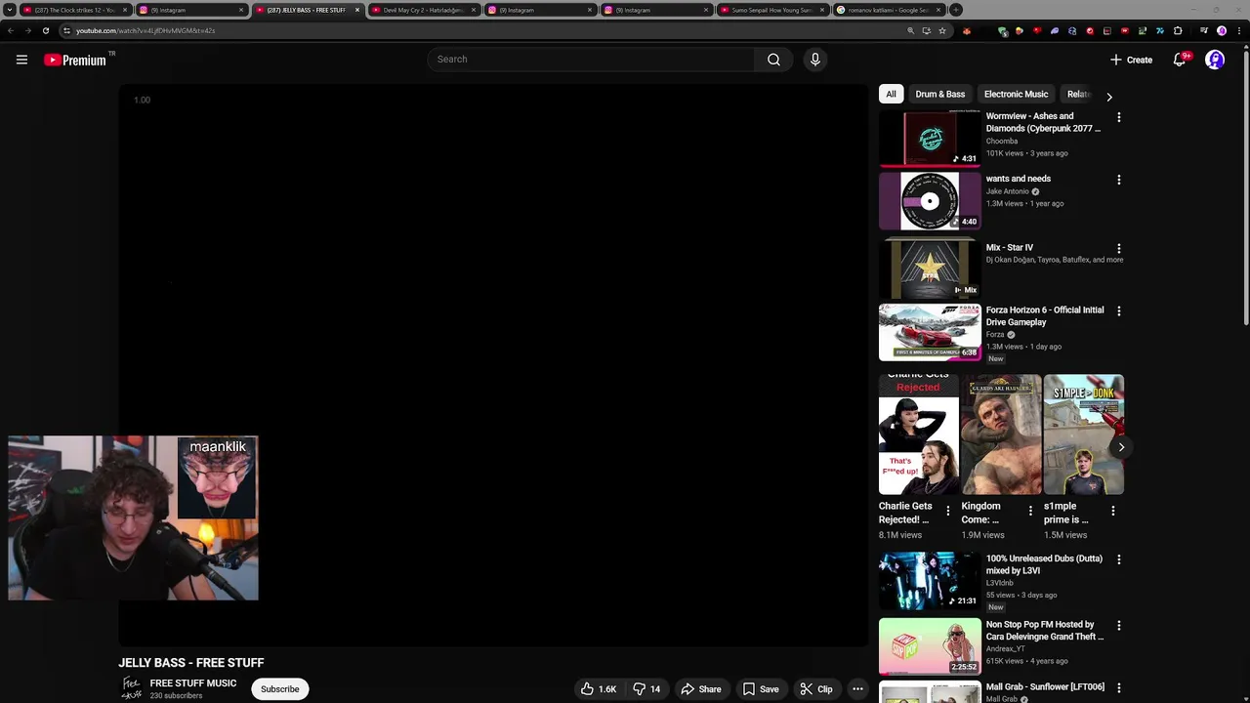Open options for 100% Unreleased Dubs video

pyautogui.click(x=1119, y=559)
